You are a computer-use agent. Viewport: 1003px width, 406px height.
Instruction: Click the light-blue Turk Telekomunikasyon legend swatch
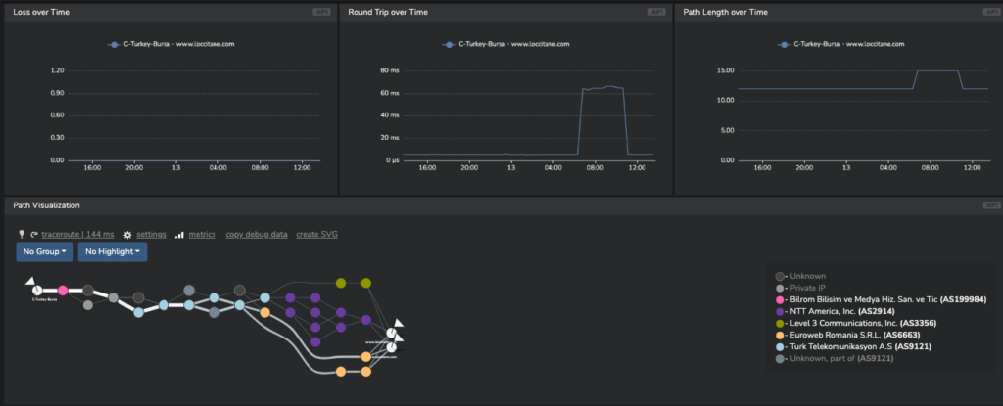click(780, 347)
